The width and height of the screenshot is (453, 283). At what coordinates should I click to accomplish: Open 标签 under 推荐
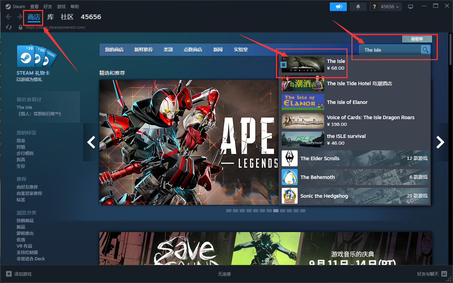coord(21,200)
